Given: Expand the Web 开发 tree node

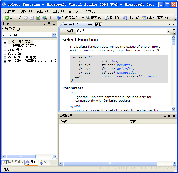Looking at the screenshot, I should [5, 54].
